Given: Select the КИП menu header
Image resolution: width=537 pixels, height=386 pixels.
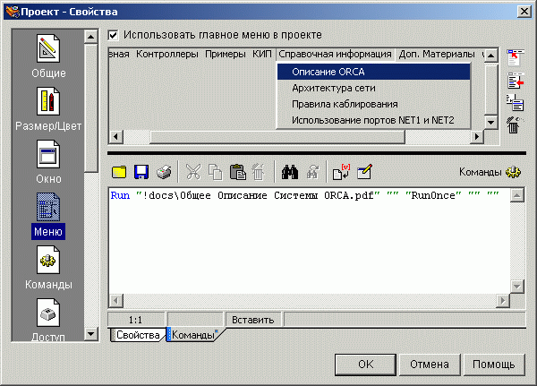Looking at the screenshot, I should coord(262,54).
